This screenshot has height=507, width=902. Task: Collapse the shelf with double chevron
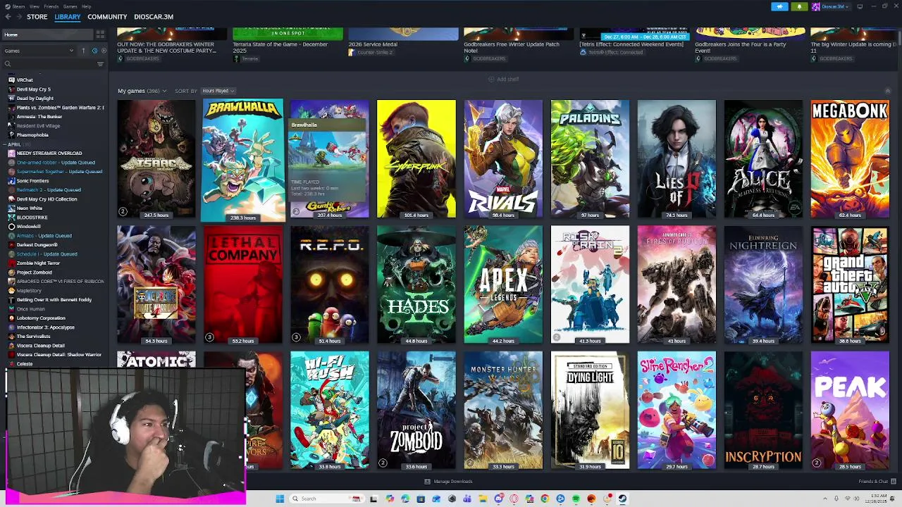pos(887,91)
